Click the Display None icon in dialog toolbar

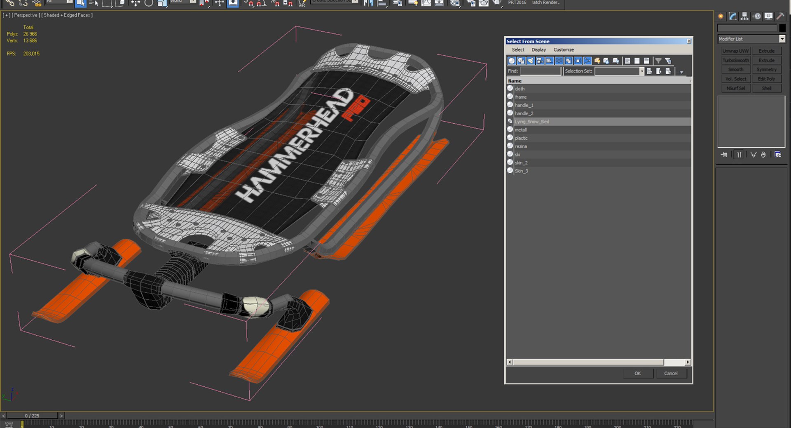click(x=606, y=61)
